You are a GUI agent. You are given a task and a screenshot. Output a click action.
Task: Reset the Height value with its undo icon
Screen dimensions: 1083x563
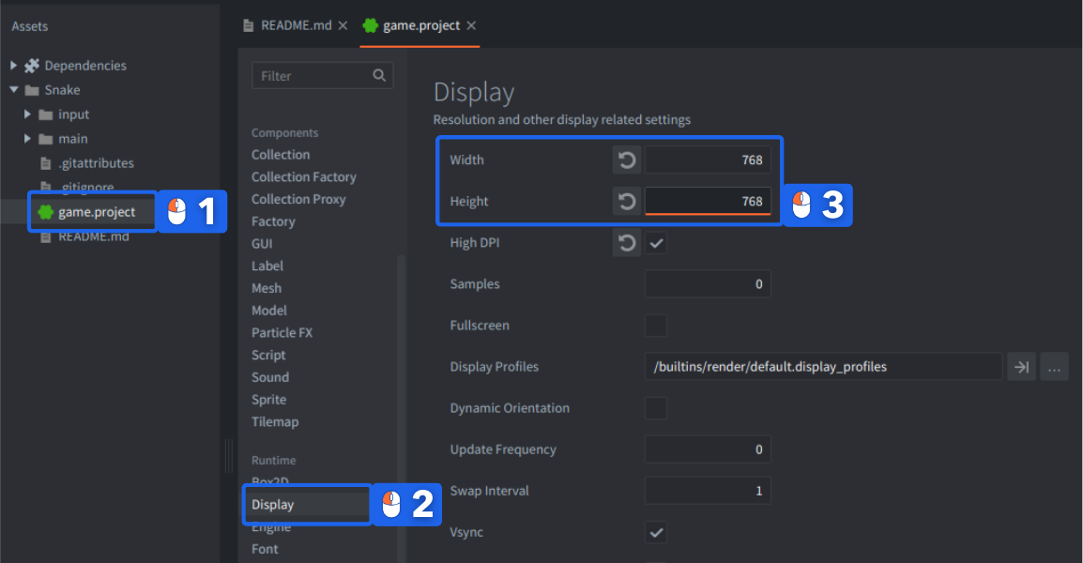tap(627, 202)
